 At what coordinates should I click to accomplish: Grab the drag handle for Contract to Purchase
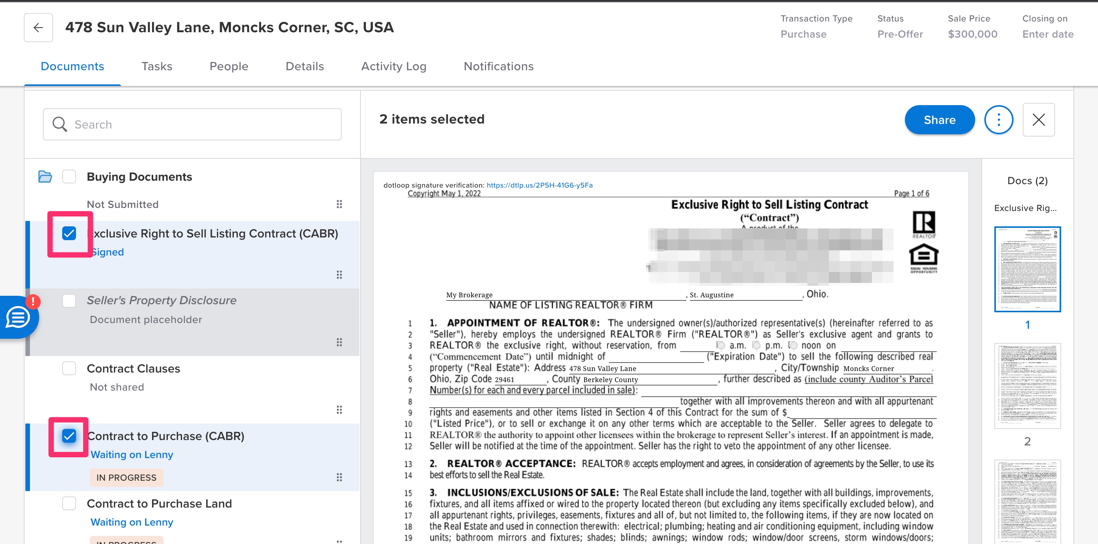(x=339, y=477)
